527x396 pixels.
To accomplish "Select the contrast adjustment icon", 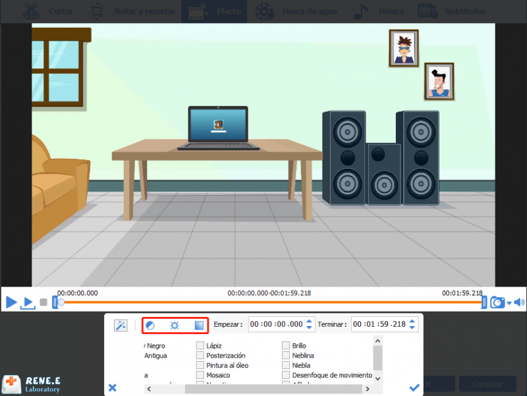I will click(150, 325).
